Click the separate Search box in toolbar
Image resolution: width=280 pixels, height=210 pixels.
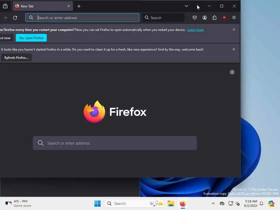[164, 18]
